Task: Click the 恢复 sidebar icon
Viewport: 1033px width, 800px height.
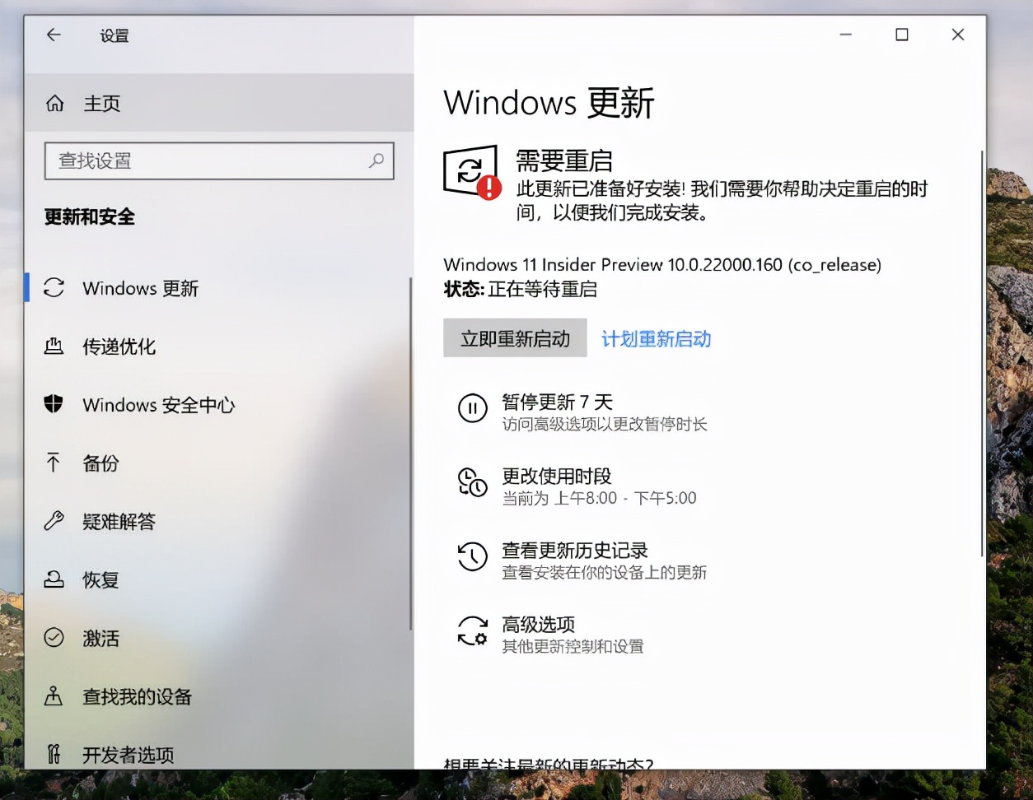Action: coord(54,579)
